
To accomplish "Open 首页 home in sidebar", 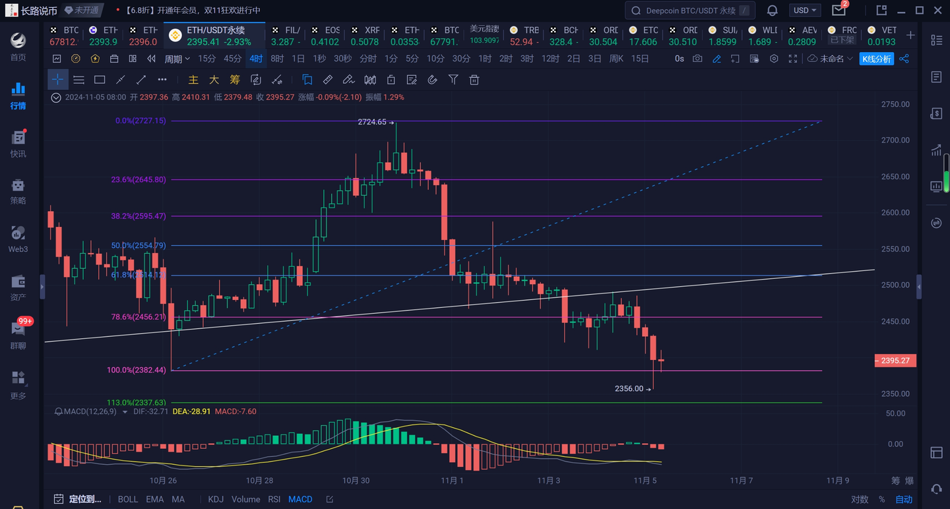I will pos(18,46).
